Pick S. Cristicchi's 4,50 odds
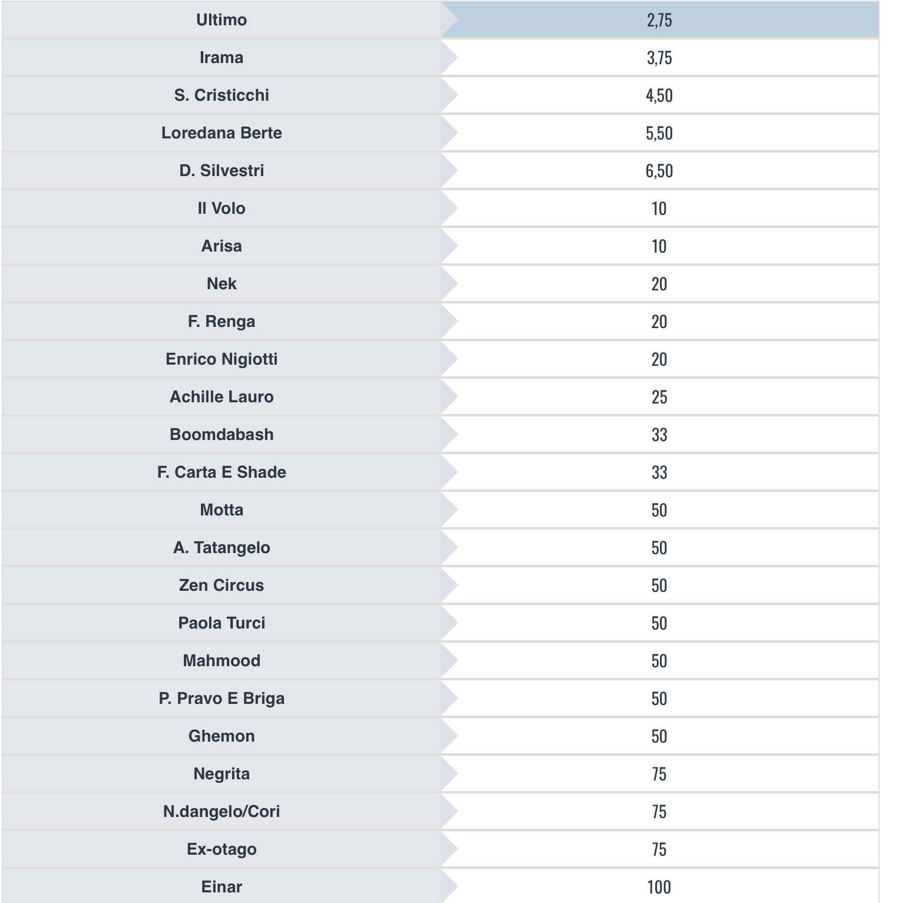The height and width of the screenshot is (903, 905). [x=659, y=95]
